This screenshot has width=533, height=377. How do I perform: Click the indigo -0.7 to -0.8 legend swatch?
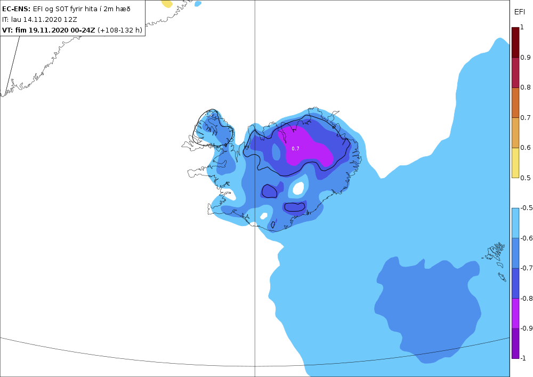tap(515, 283)
